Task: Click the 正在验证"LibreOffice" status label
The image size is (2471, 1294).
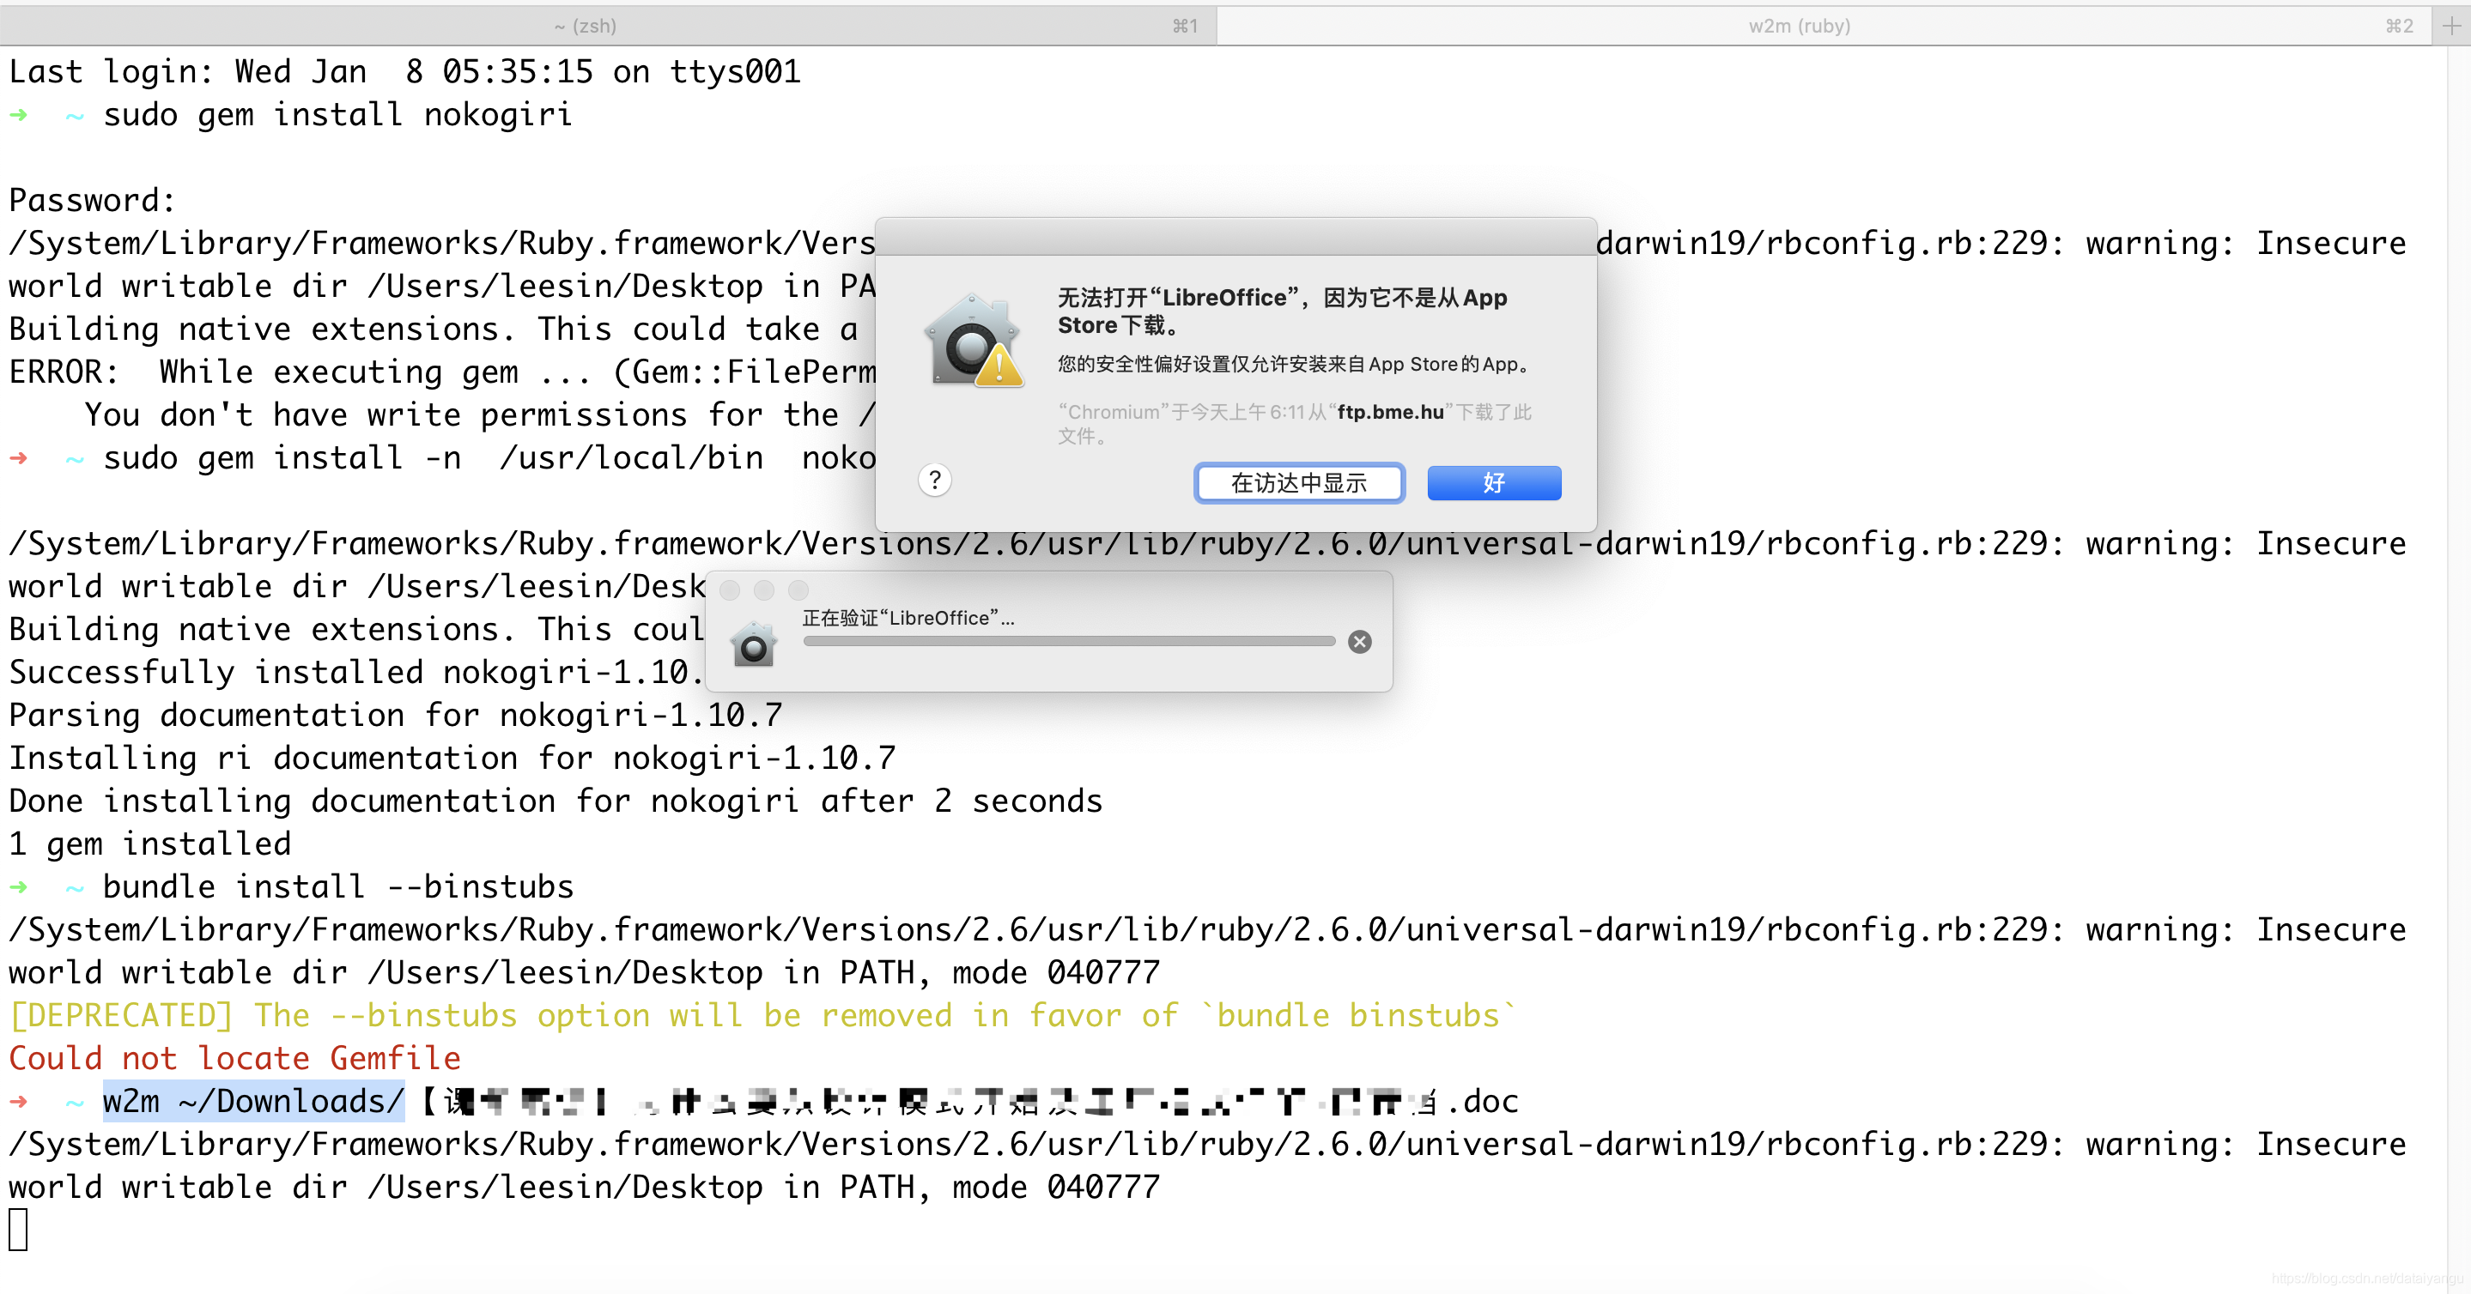Action: pyautogui.click(x=908, y=618)
